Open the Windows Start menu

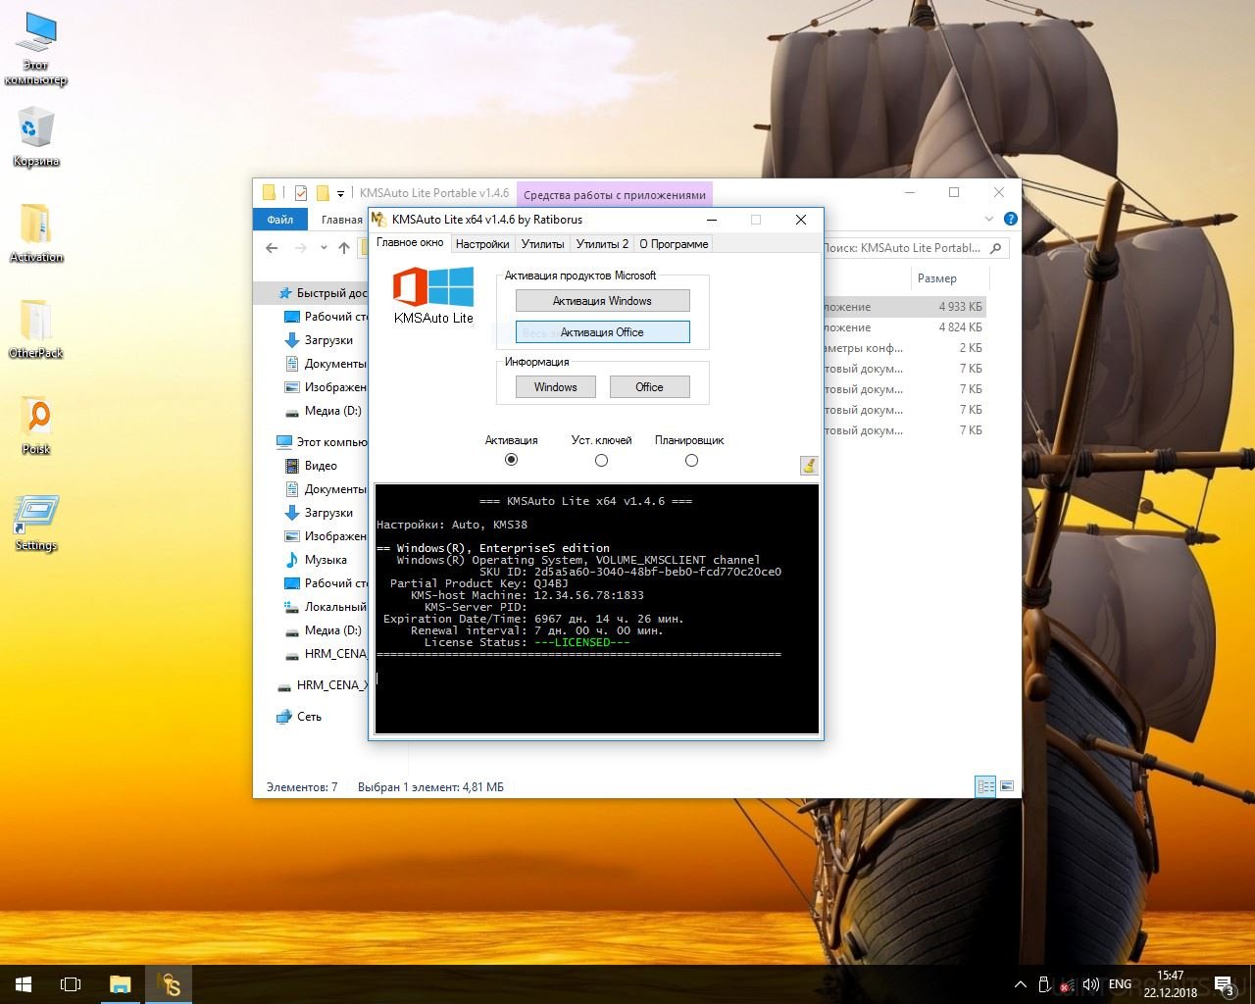tap(24, 984)
